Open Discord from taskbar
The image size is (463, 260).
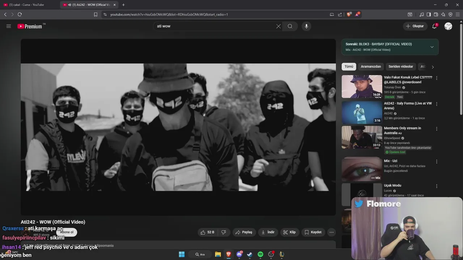pyautogui.click(x=239, y=254)
